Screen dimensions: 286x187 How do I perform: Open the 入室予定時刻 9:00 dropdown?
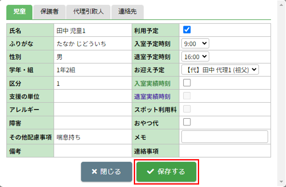coord(195,43)
